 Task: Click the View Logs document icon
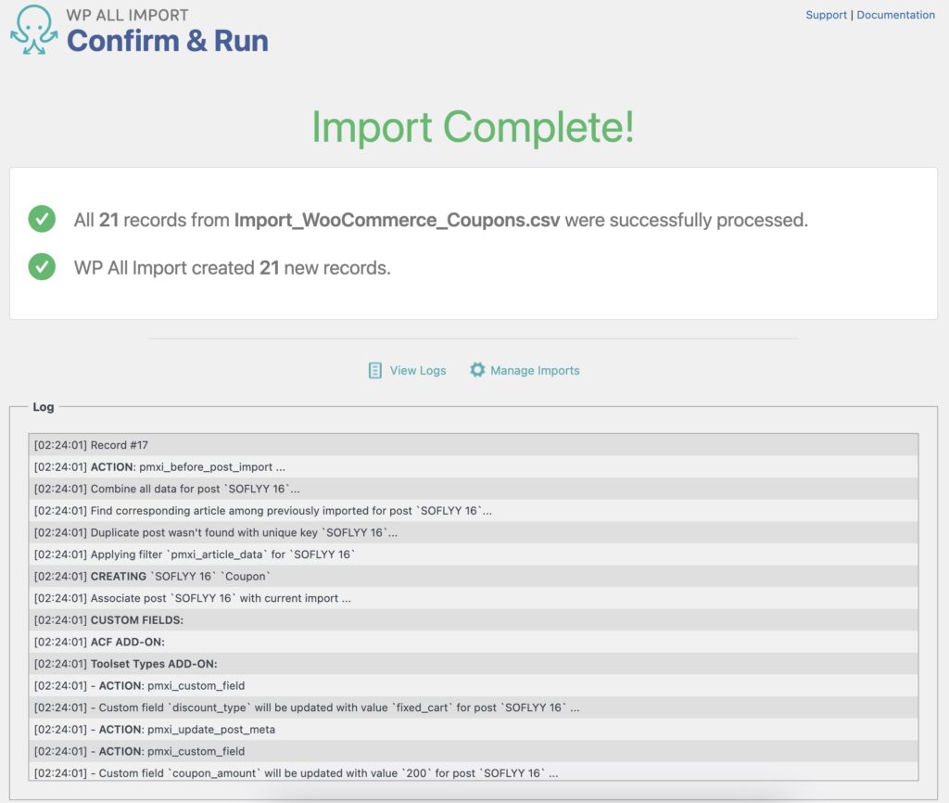pos(375,369)
